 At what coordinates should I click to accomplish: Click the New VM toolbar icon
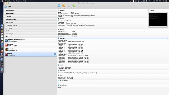(x=59, y=6)
